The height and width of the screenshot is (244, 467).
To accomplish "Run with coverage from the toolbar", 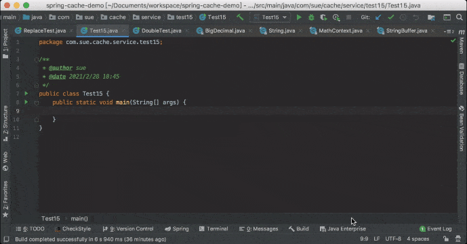I will click(323, 17).
